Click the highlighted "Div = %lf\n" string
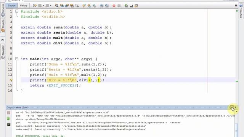 click(x=61, y=80)
